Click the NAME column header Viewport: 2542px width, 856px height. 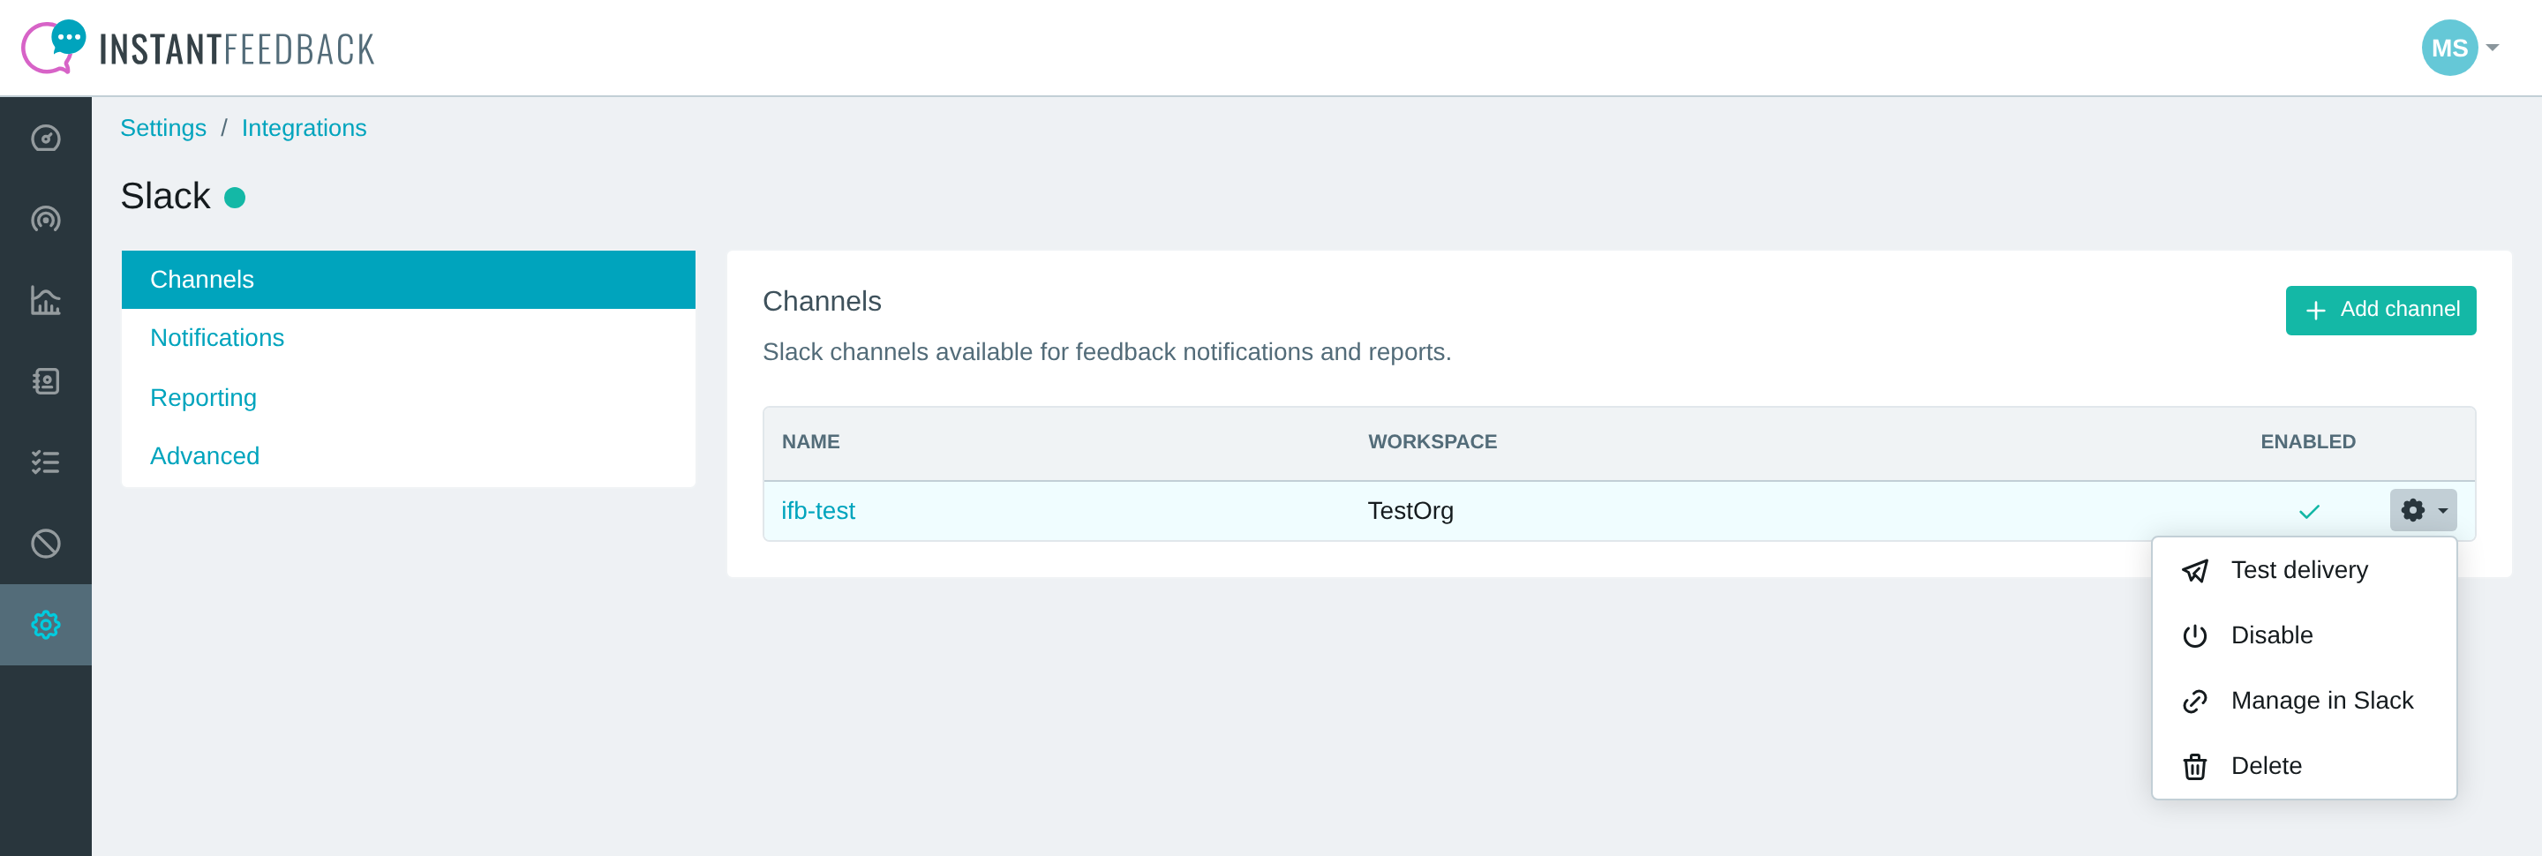[810, 442]
